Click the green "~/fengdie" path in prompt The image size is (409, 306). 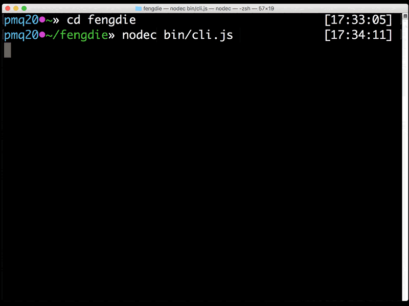77,35
